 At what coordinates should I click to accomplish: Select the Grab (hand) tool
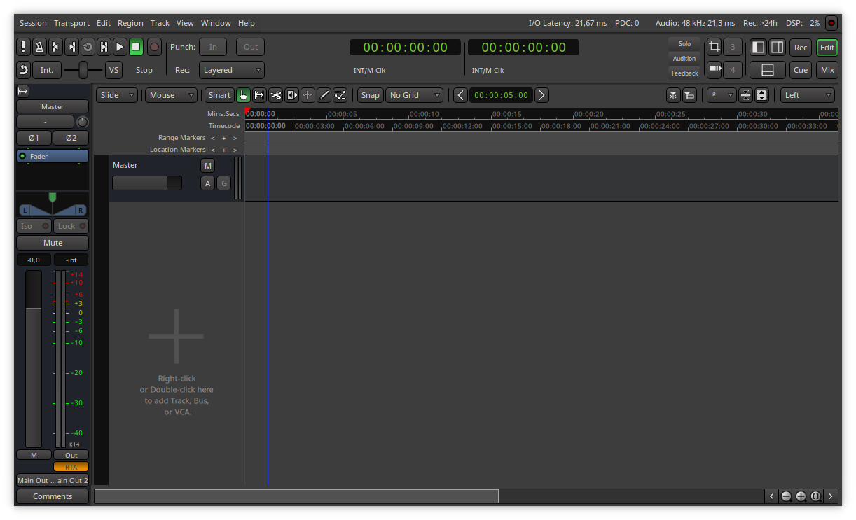(243, 95)
